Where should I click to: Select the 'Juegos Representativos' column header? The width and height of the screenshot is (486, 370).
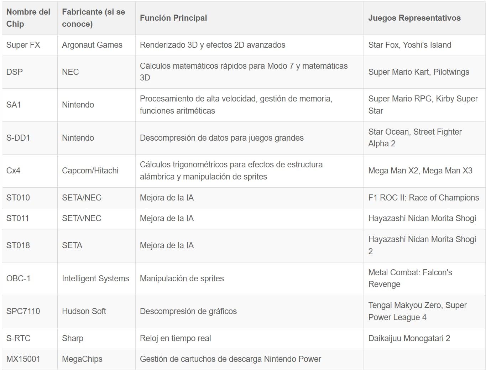click(x=414, y=18)
